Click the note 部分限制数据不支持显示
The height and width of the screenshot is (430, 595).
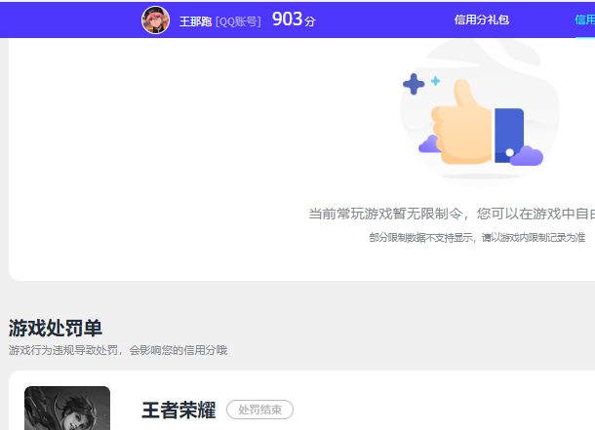tap(420, 238)
